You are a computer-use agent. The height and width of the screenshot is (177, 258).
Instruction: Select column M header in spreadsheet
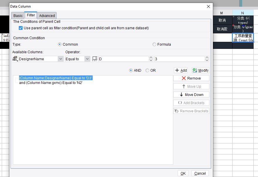click(221, 13)
